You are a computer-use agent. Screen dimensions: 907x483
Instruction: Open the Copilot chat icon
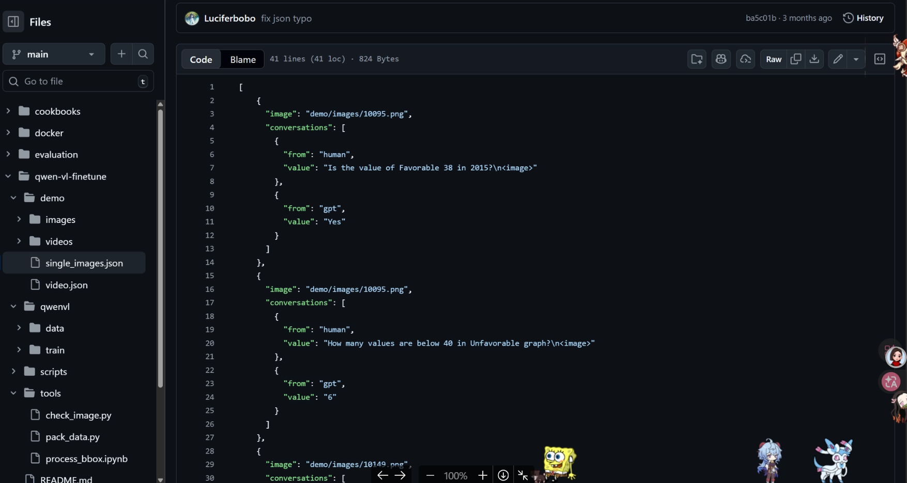click(x=721, y=59)
